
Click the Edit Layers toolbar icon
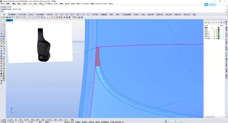coord(59,17)
